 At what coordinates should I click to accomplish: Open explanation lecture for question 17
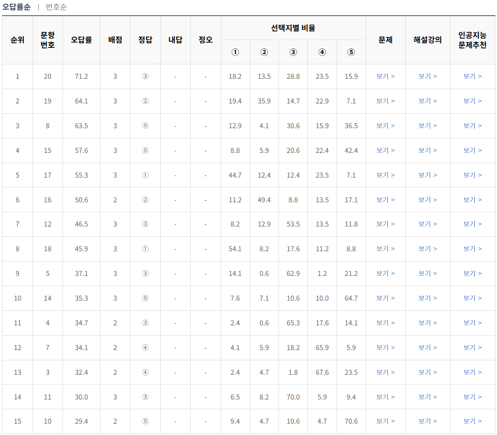(x=428, y=175)
